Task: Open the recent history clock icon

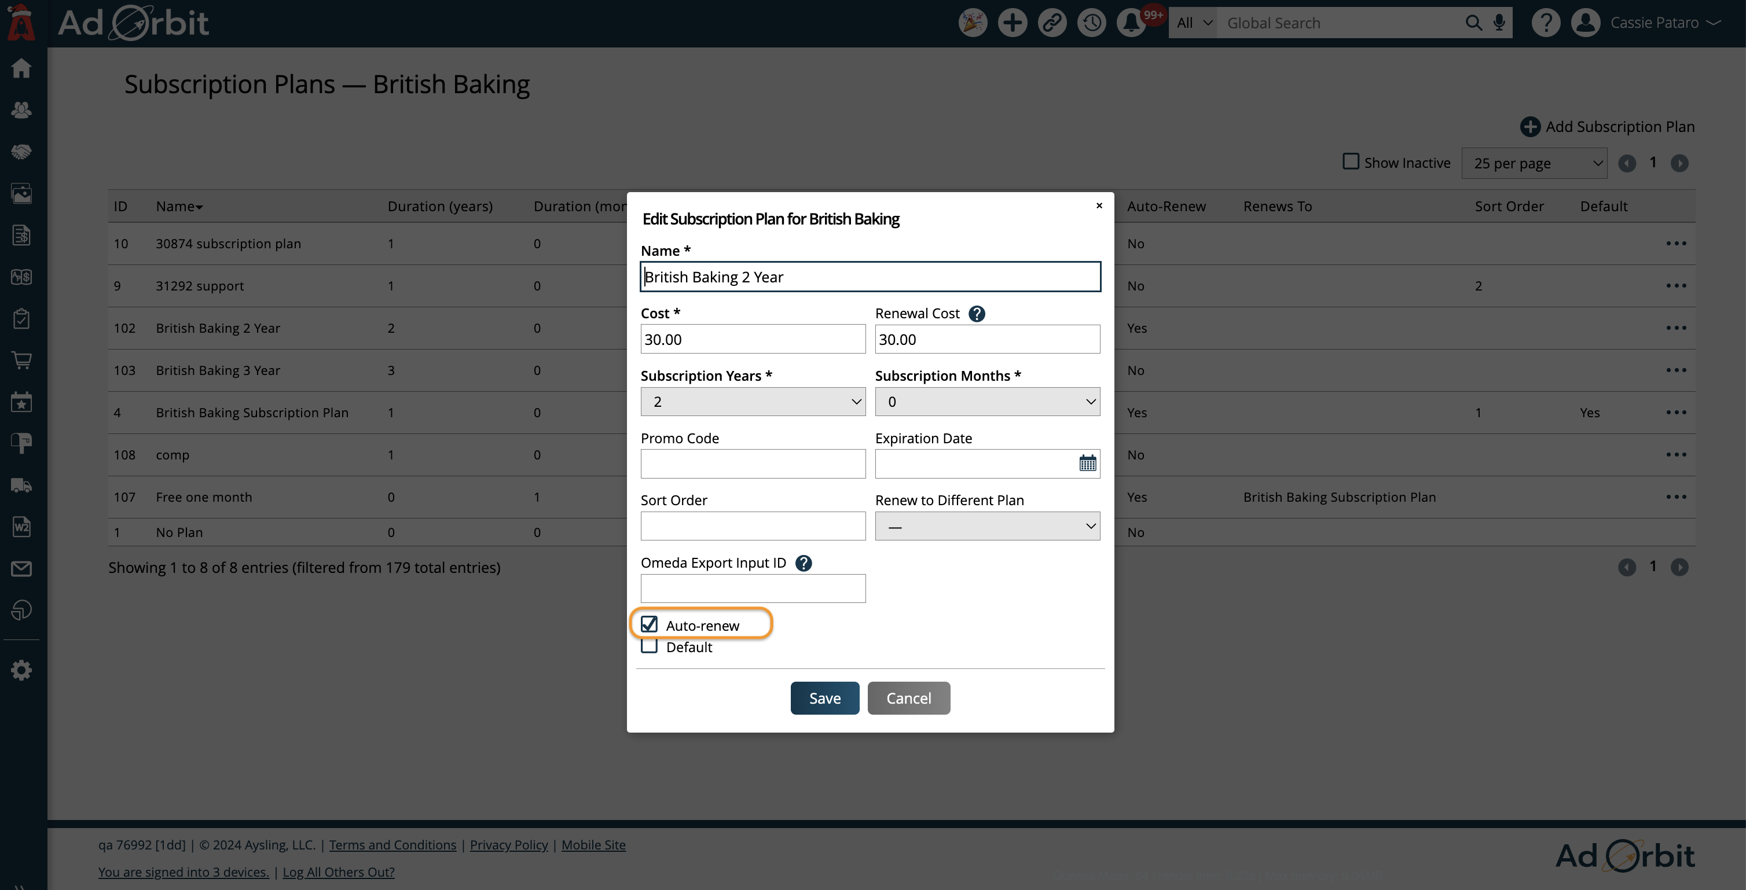Action: tap(1091, 23)
